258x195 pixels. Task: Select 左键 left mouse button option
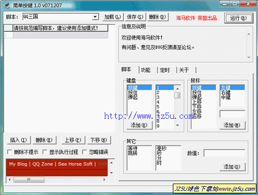click(x=232, y=88)
